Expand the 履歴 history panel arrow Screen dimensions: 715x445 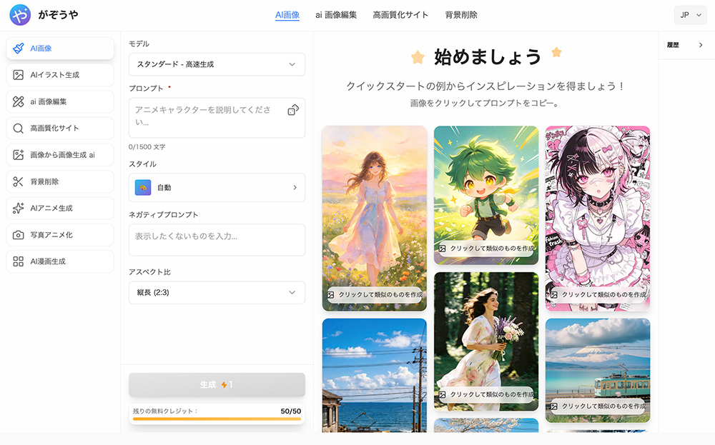(701, 44)
